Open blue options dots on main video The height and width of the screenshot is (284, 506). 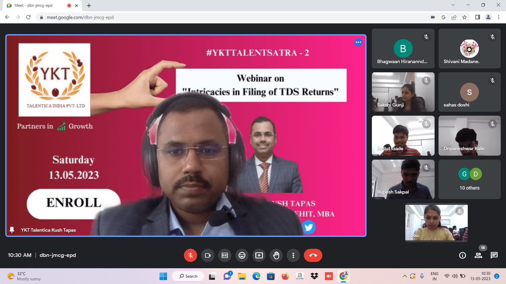358,42
